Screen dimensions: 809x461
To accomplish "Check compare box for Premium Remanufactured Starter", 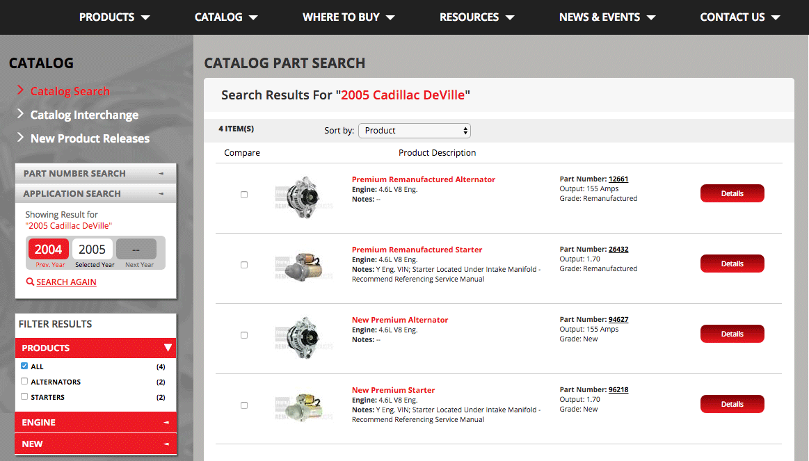I will (244, 264).
